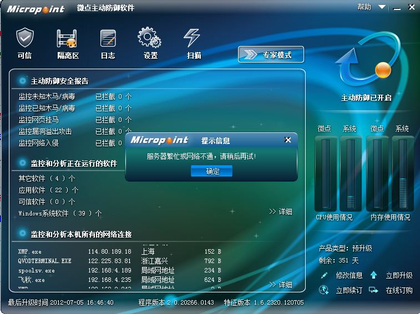This screenshot has height=314, width=420.
Task: Select the 监控未知木马/病毒 row
Action: pos(75,96)
